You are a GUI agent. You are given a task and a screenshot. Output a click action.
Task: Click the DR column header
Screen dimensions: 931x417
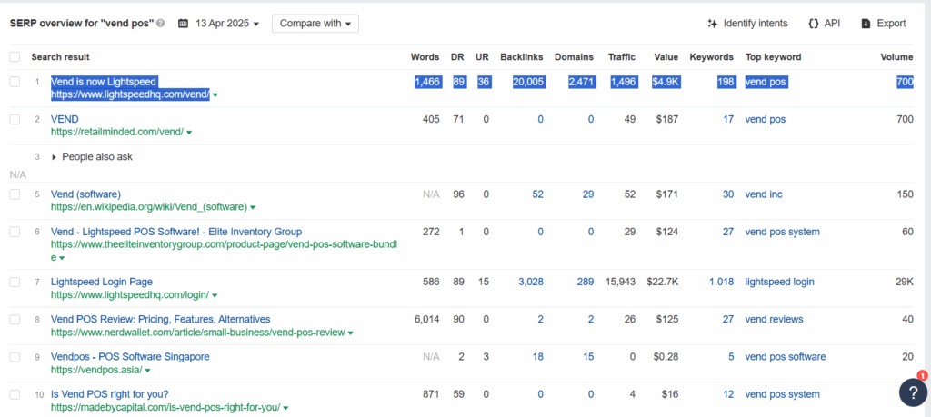click(457, 57)
